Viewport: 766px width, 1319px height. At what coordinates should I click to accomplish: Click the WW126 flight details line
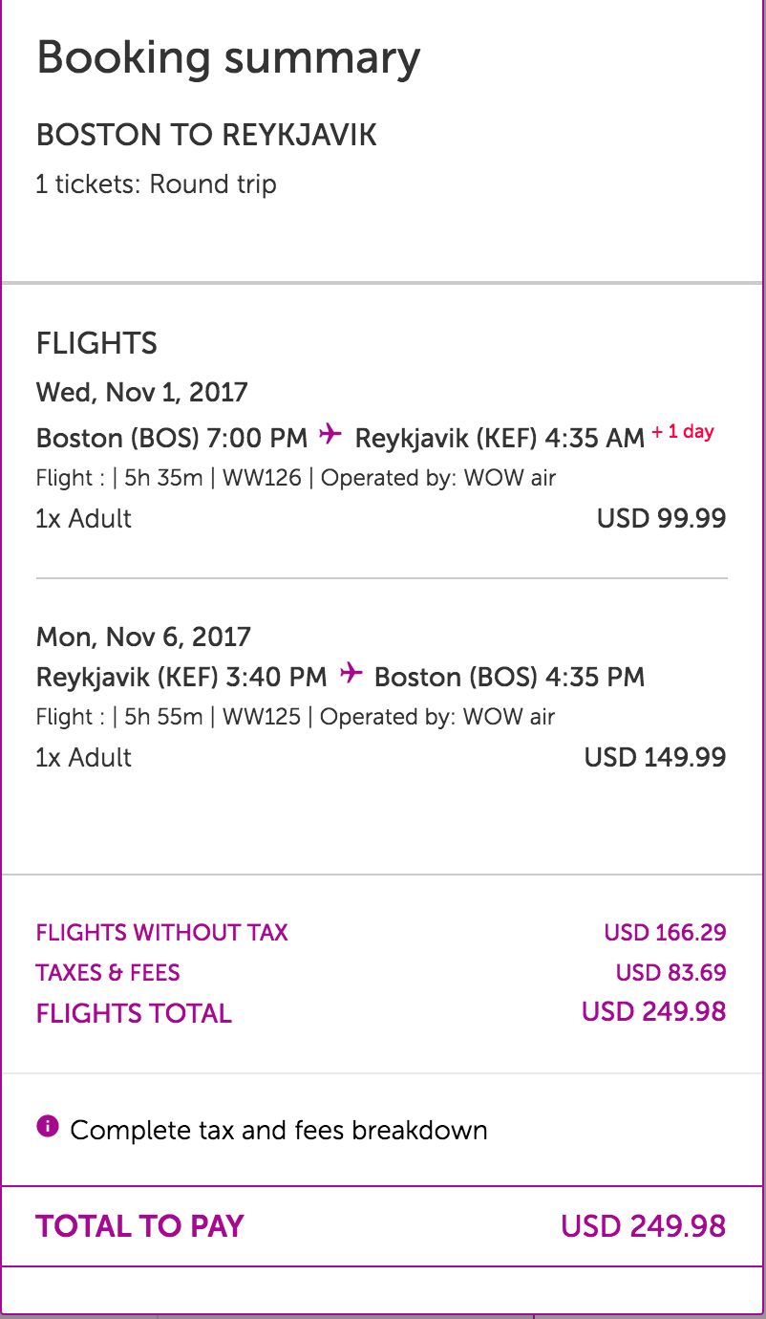pyautogui.click(x=296, y=478)
